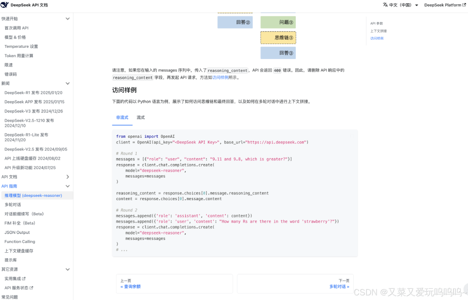The width and height of the screenshot is (468, 300).
Task: Collapse the 新闻 sidebar section
Action: point(68,83)
